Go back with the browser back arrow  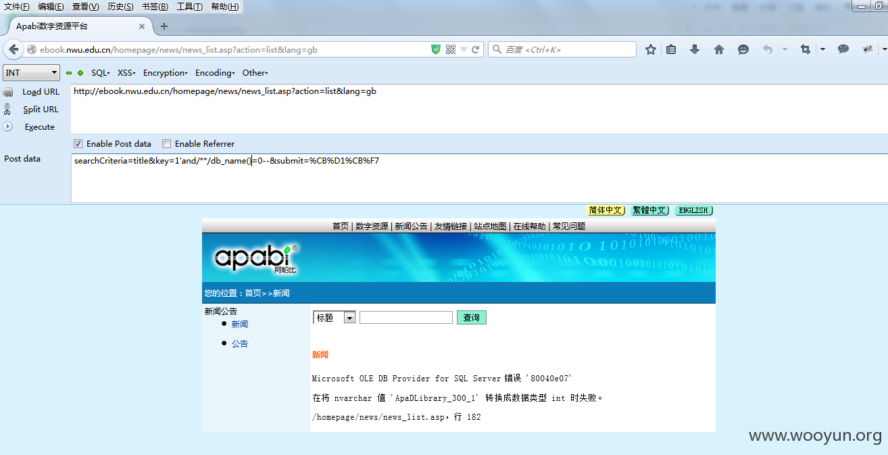pos(14,49)
